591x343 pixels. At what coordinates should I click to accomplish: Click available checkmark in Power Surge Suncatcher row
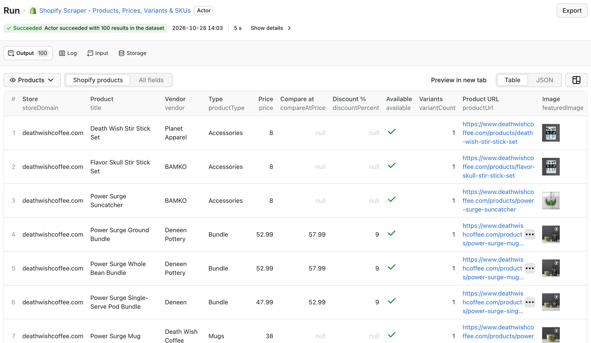click(391, 199)
